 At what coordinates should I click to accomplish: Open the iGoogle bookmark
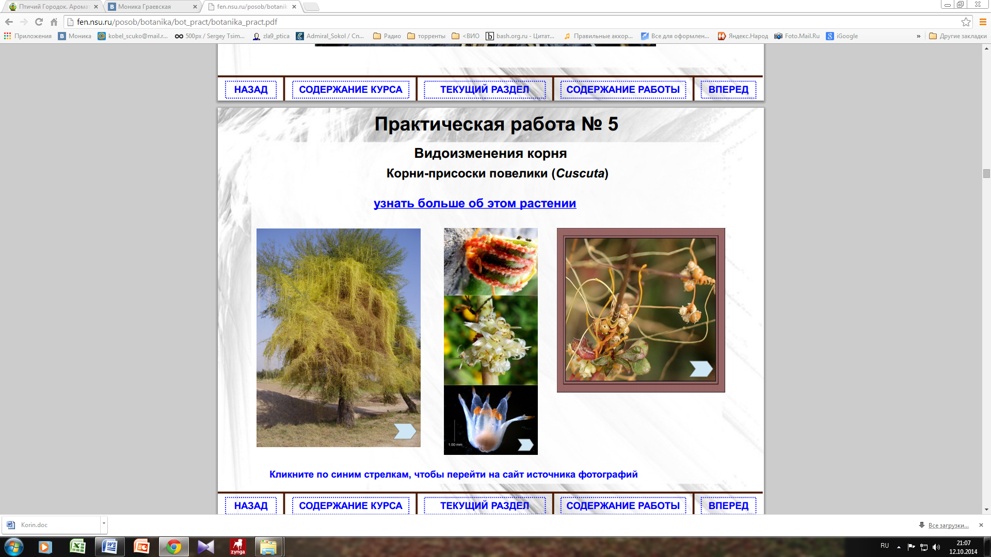tap(842, 36)
